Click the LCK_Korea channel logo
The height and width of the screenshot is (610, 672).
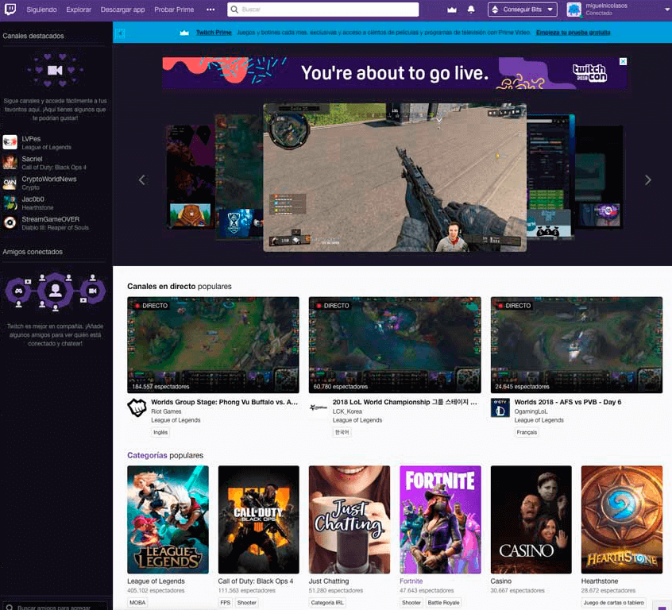[319, 407]
